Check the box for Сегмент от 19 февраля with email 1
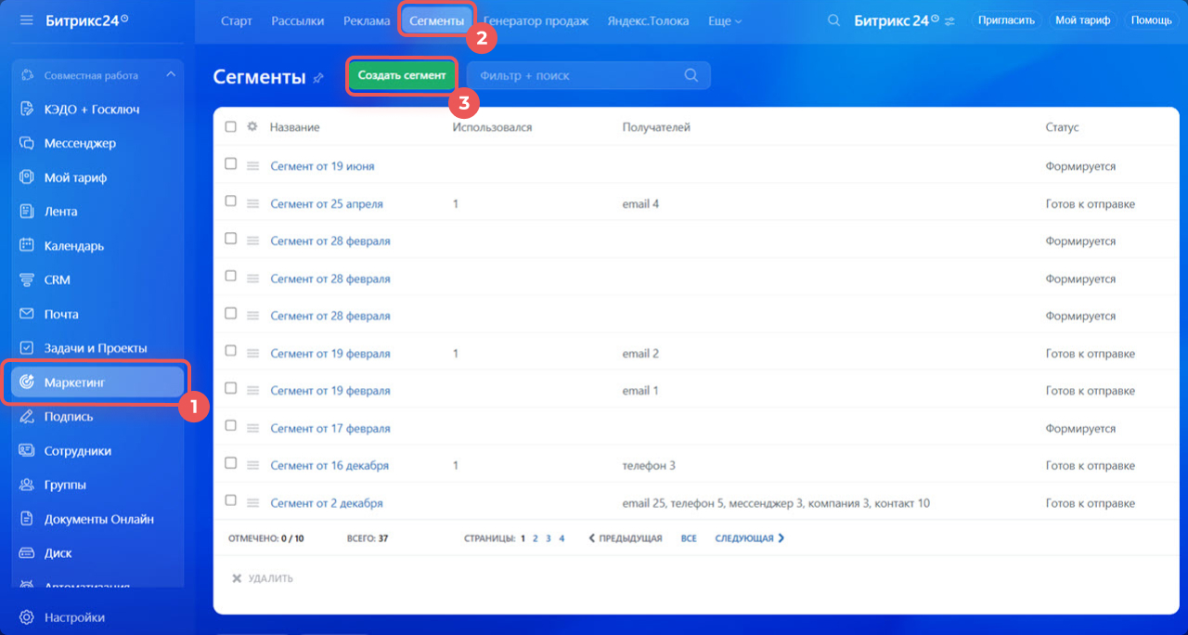 click(231, 388)
